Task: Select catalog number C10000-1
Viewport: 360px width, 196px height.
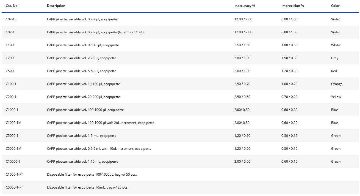Action: 13,162
